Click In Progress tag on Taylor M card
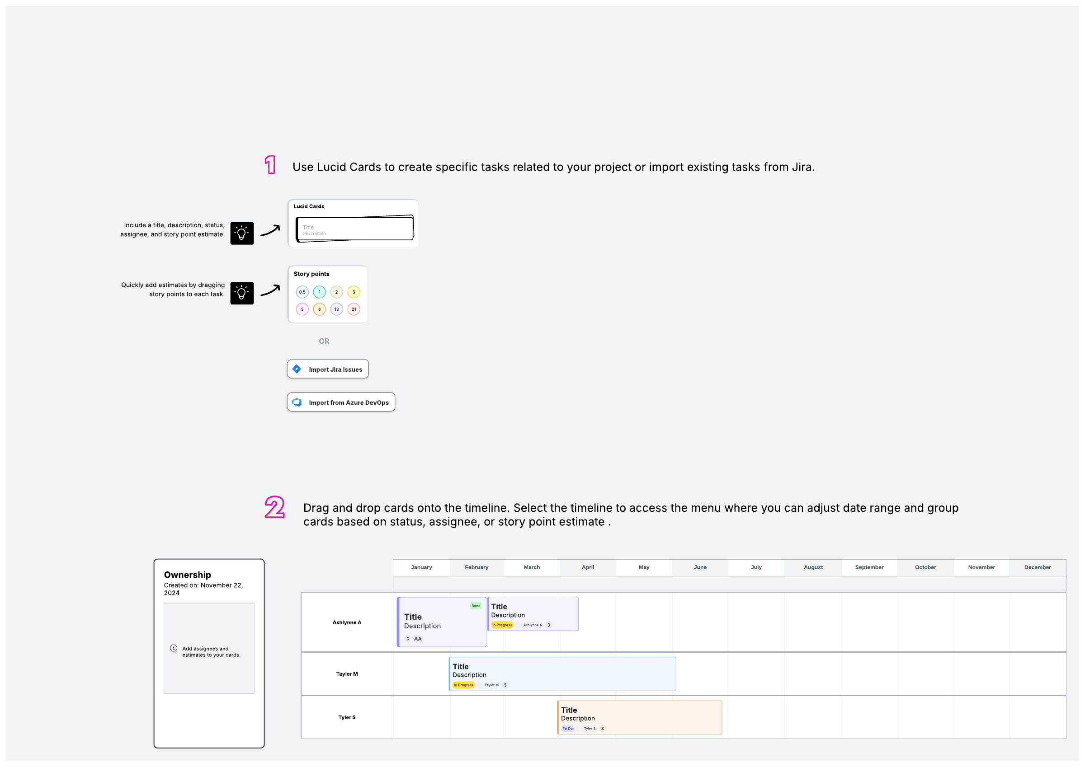The width and height of the screenshot is (1085, 767). tap(463, 685)
